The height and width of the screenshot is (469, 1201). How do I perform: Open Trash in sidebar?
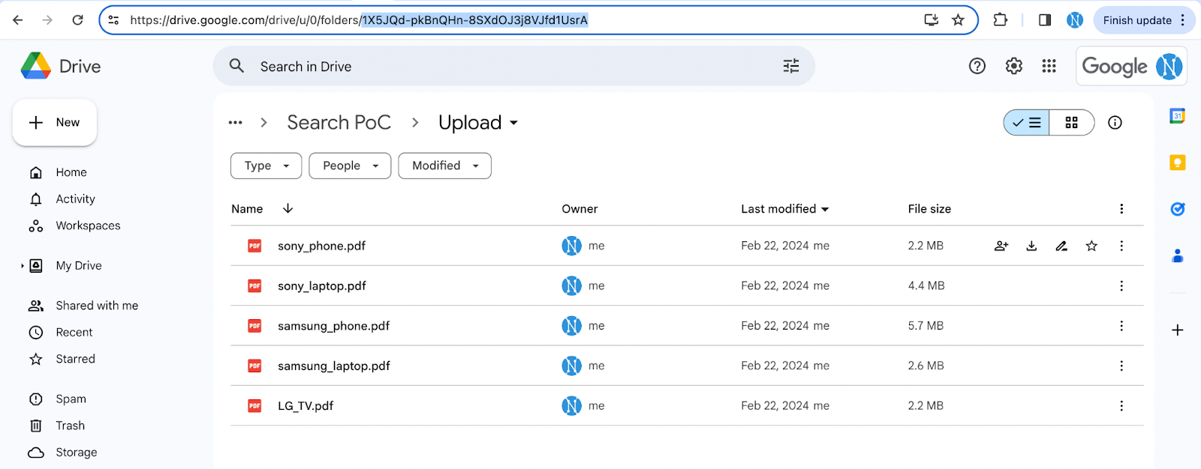point(70,426)
